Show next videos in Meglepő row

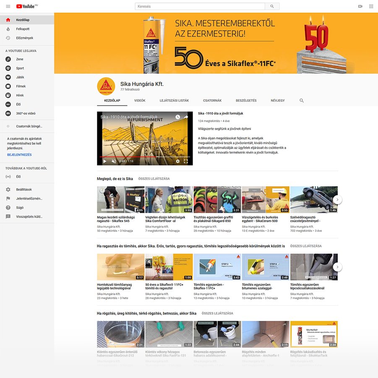pos(337,199)
